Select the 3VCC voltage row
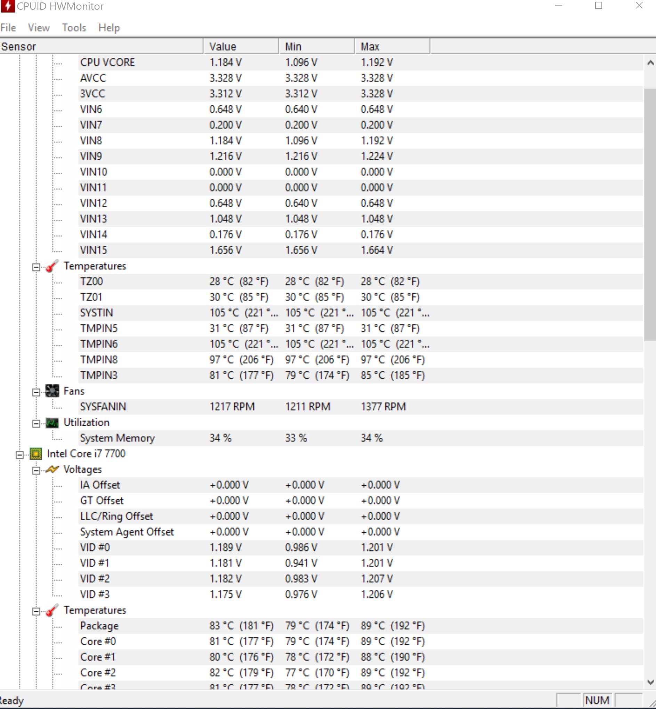 (x=361, y=94)
